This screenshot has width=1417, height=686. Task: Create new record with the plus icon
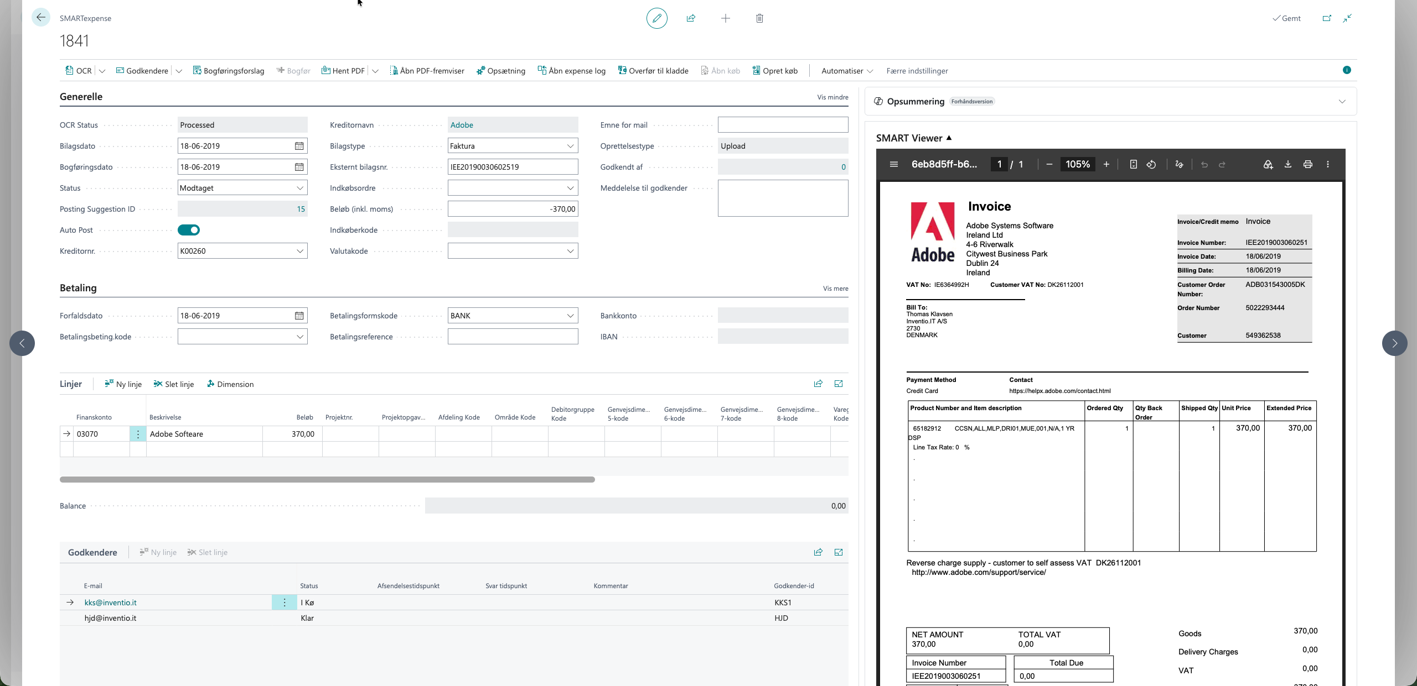(726, 18)
